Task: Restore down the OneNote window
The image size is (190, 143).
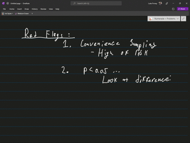Action: point(180,4)
